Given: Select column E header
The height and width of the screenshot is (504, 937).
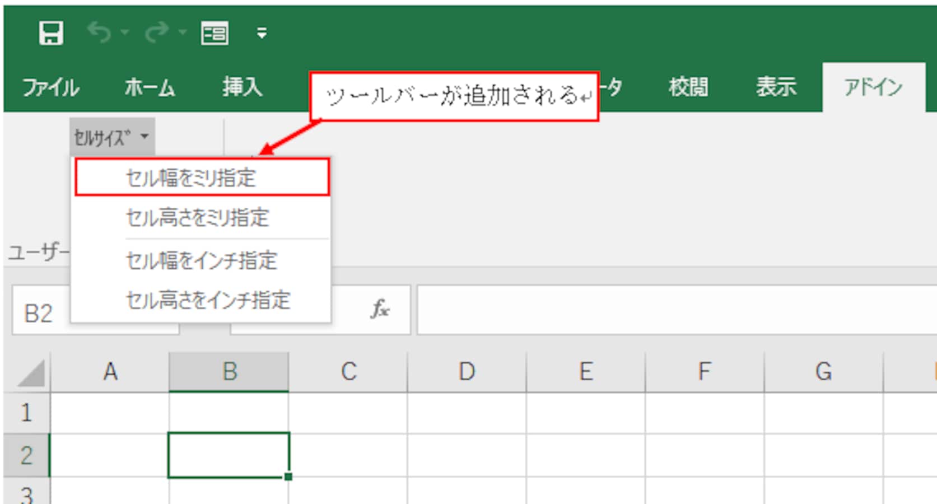Looking at the screenshot, I should 586,372.
